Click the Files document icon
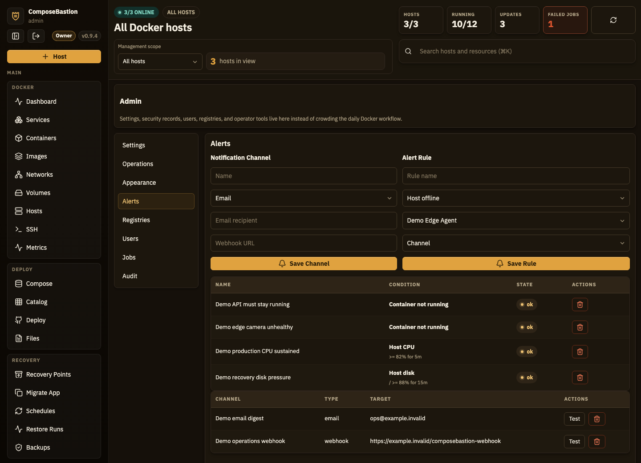 click(19, 338)
